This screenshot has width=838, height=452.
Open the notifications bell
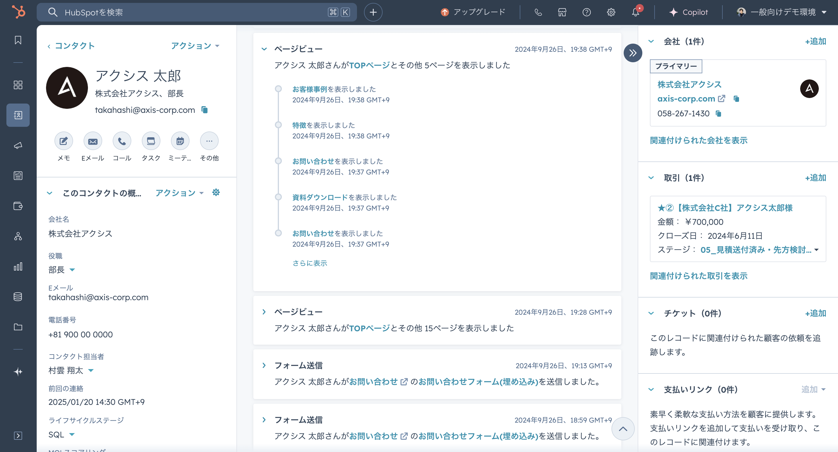click(x=635, y=12)
